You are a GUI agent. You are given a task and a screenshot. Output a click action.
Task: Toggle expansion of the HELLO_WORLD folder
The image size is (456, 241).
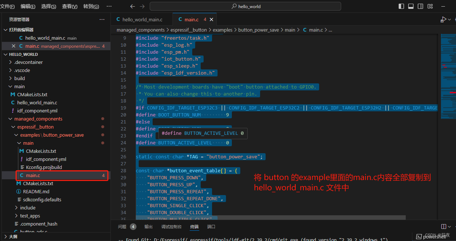pos(25,54)
